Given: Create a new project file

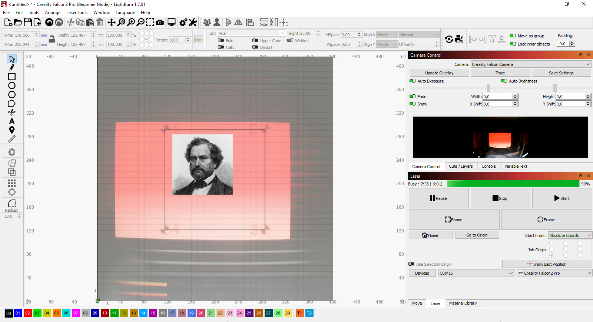Looking at the screenshot, I should [8, 23].
